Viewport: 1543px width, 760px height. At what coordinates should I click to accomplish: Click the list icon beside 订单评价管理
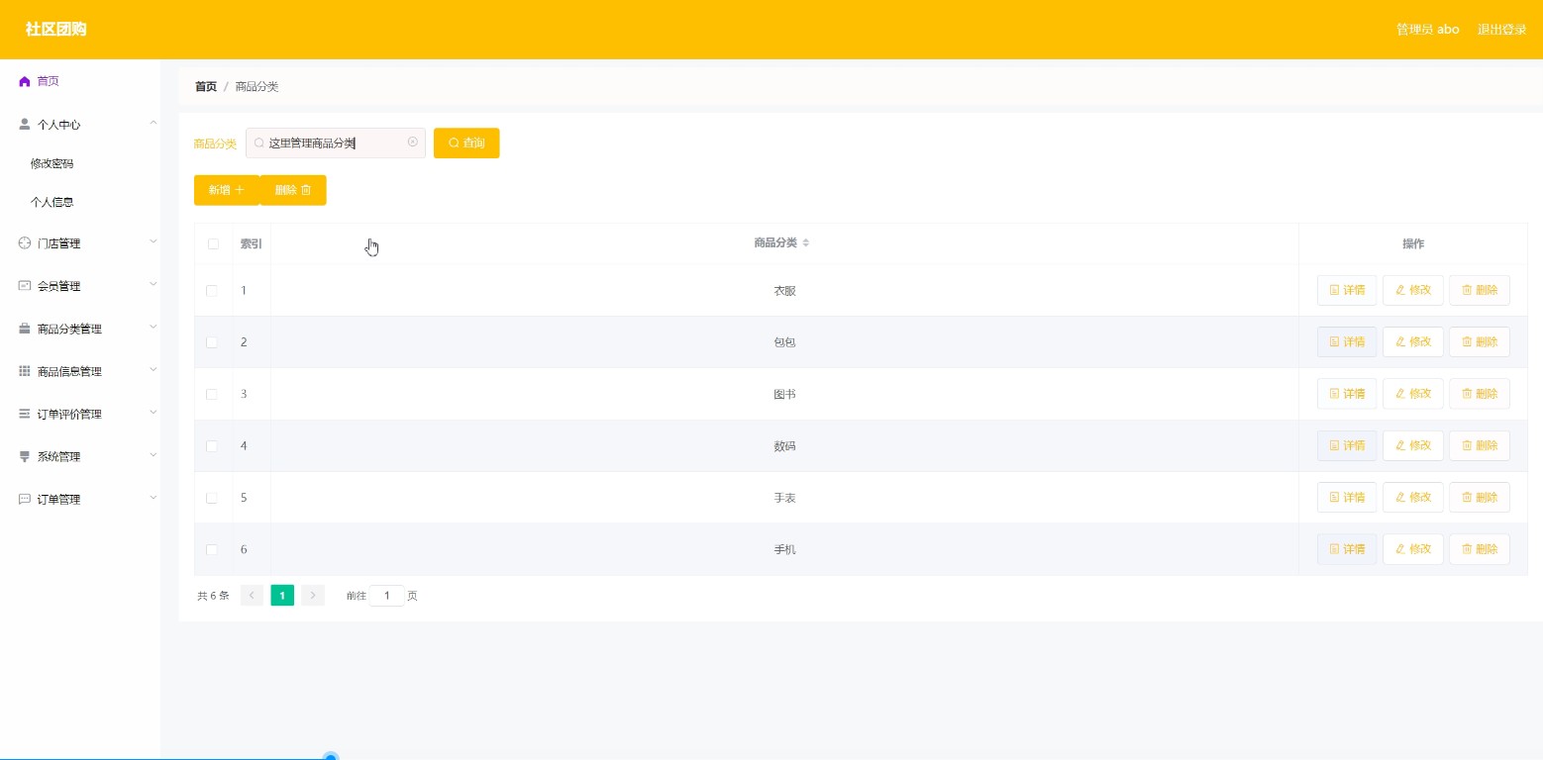[25, 414]
